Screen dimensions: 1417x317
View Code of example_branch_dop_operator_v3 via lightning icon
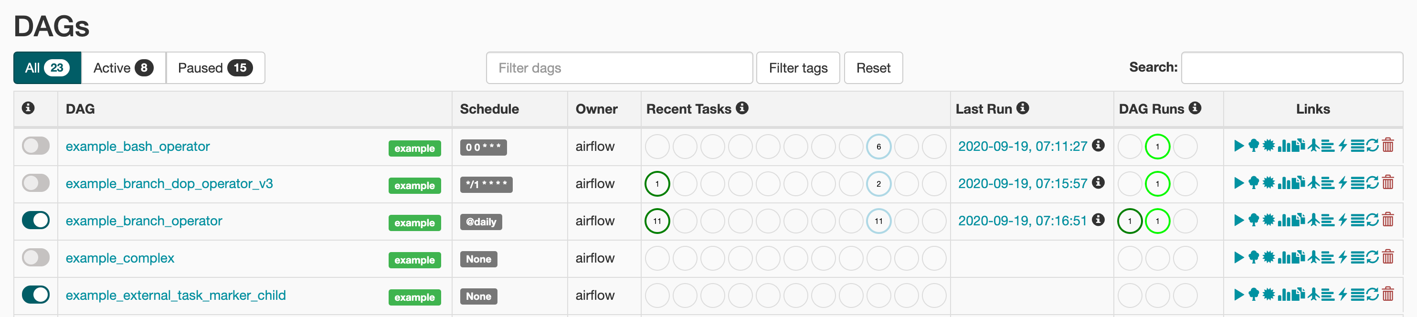[1343, 183]
